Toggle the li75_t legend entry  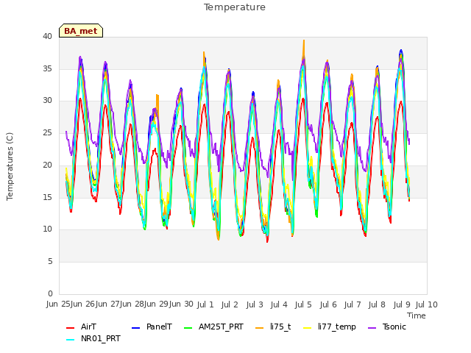273,327
